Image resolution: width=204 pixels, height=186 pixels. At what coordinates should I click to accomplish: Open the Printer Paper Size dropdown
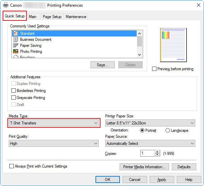click(x=150, y=123)
